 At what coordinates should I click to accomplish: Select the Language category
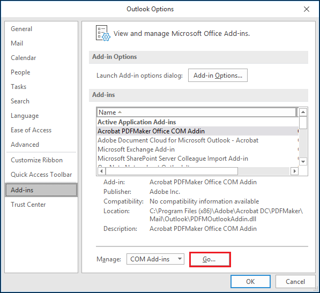(x=41, y=116)
